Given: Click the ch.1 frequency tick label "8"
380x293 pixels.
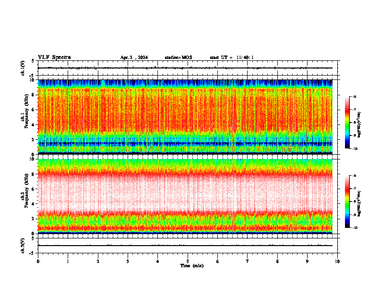Looking at the screenshot, I should coord(34,95).
